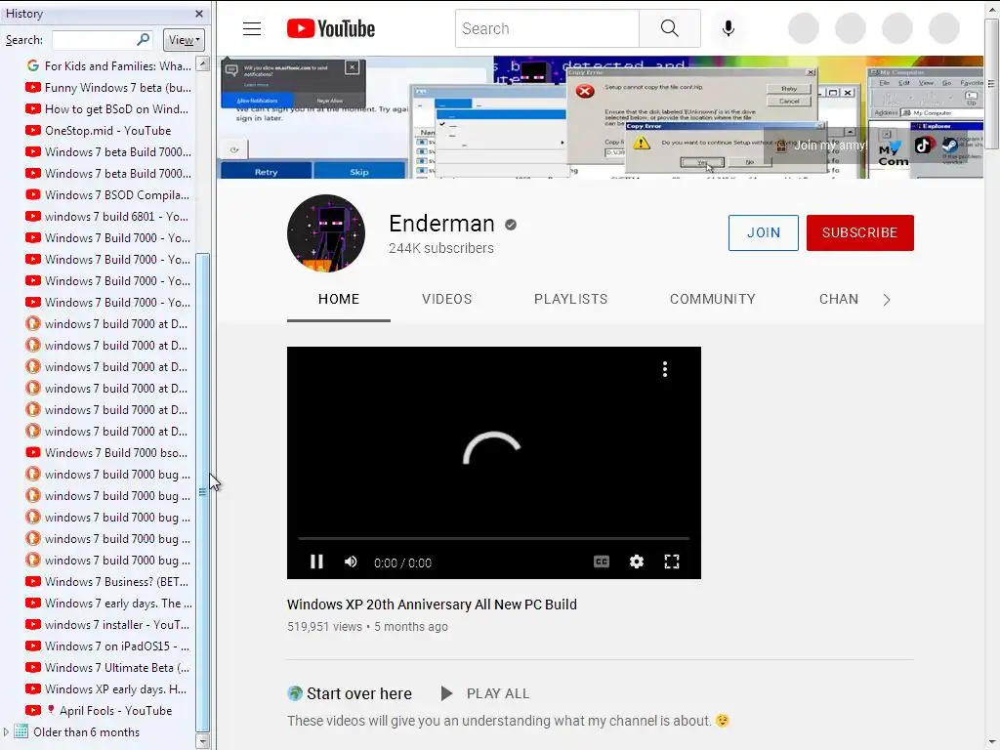This screenshot has width=1000, height=750.
Task: Open video settings gear
Action: (x=637, y=562)
